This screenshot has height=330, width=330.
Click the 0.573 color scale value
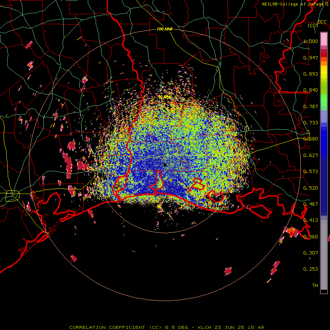[x=311, y=172]
